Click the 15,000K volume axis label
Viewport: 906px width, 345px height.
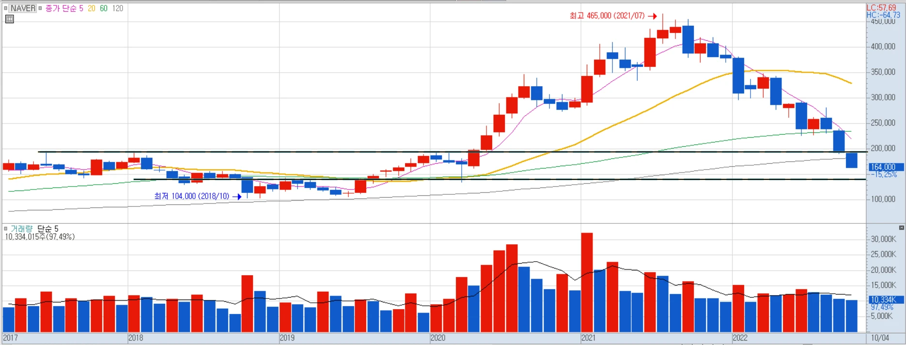tap(883, 285)
